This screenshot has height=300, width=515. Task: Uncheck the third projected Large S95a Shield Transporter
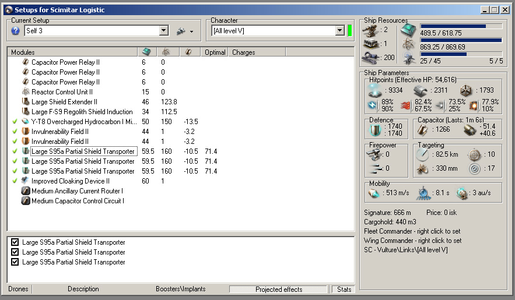click(x=15, y=262)
